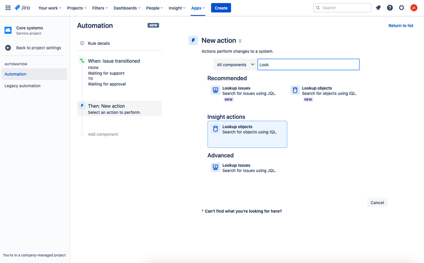The image size is (424, 263).
Task: Click the New action lightning bolt header icon
Action: [x=193, y=40]
